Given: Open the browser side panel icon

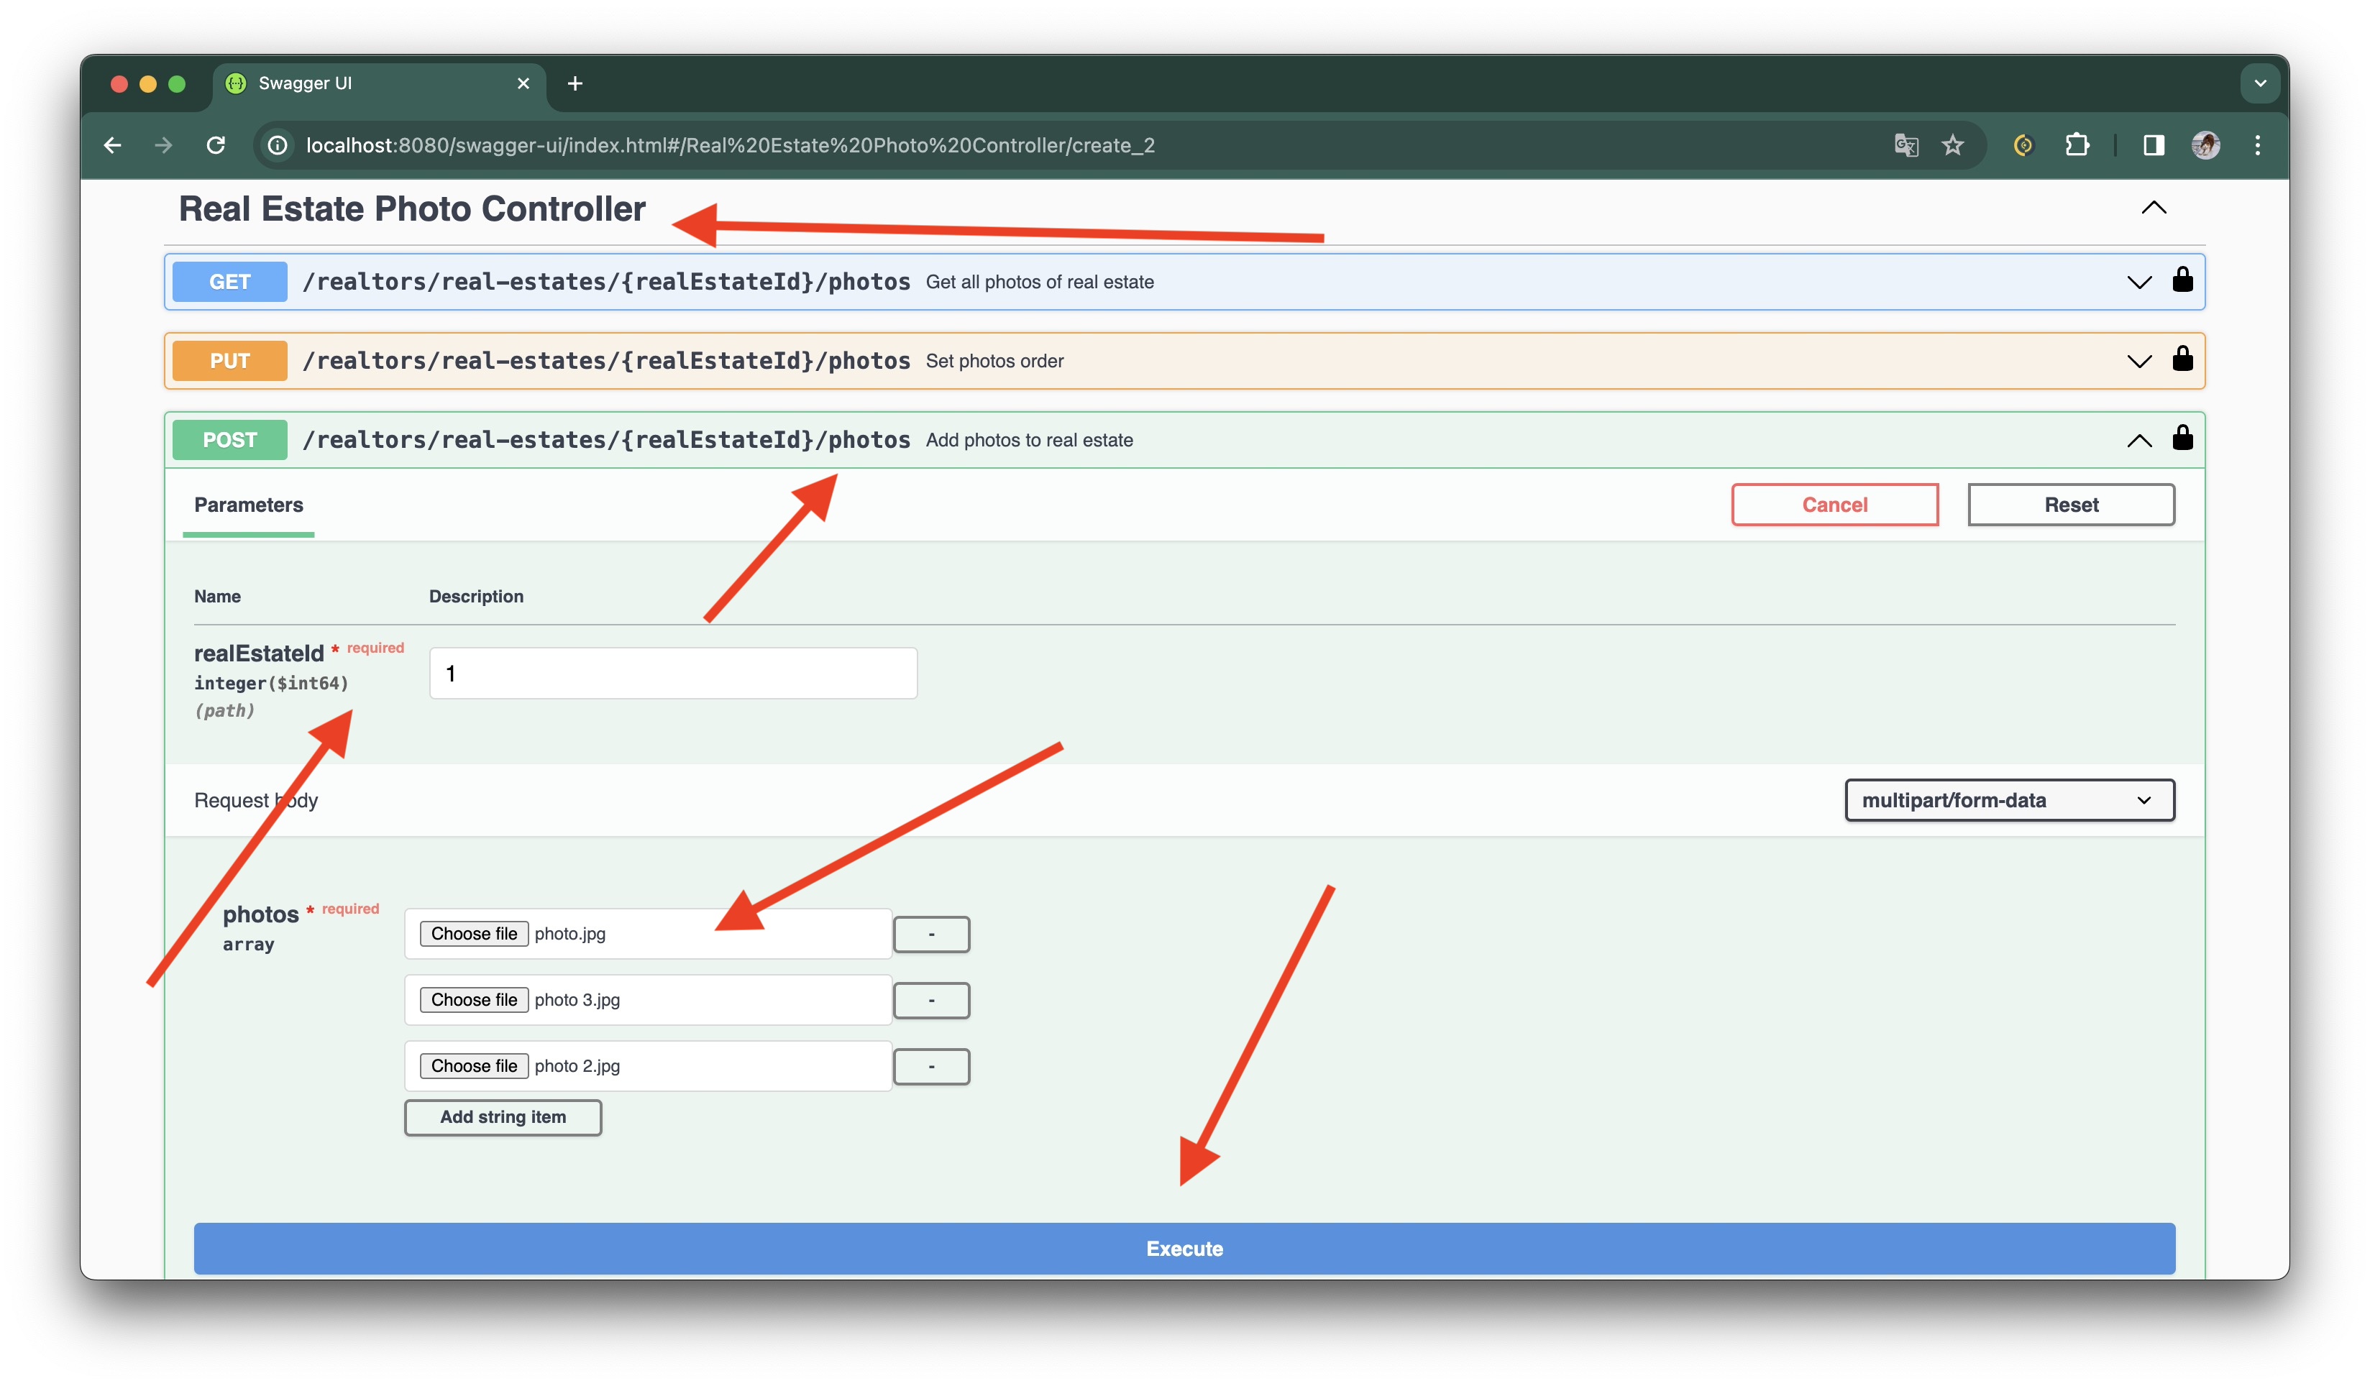Looking at the screenshot, I should tap(2153, 144).
